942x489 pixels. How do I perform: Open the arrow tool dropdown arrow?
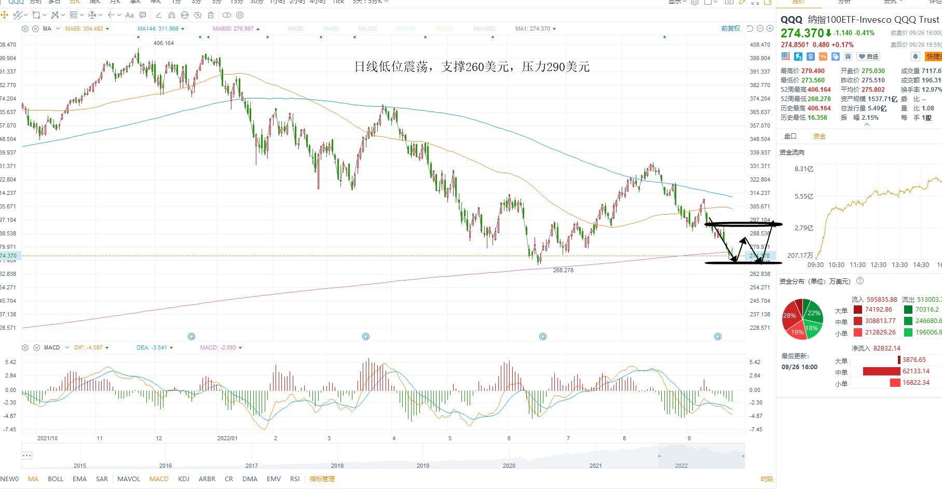119,15
